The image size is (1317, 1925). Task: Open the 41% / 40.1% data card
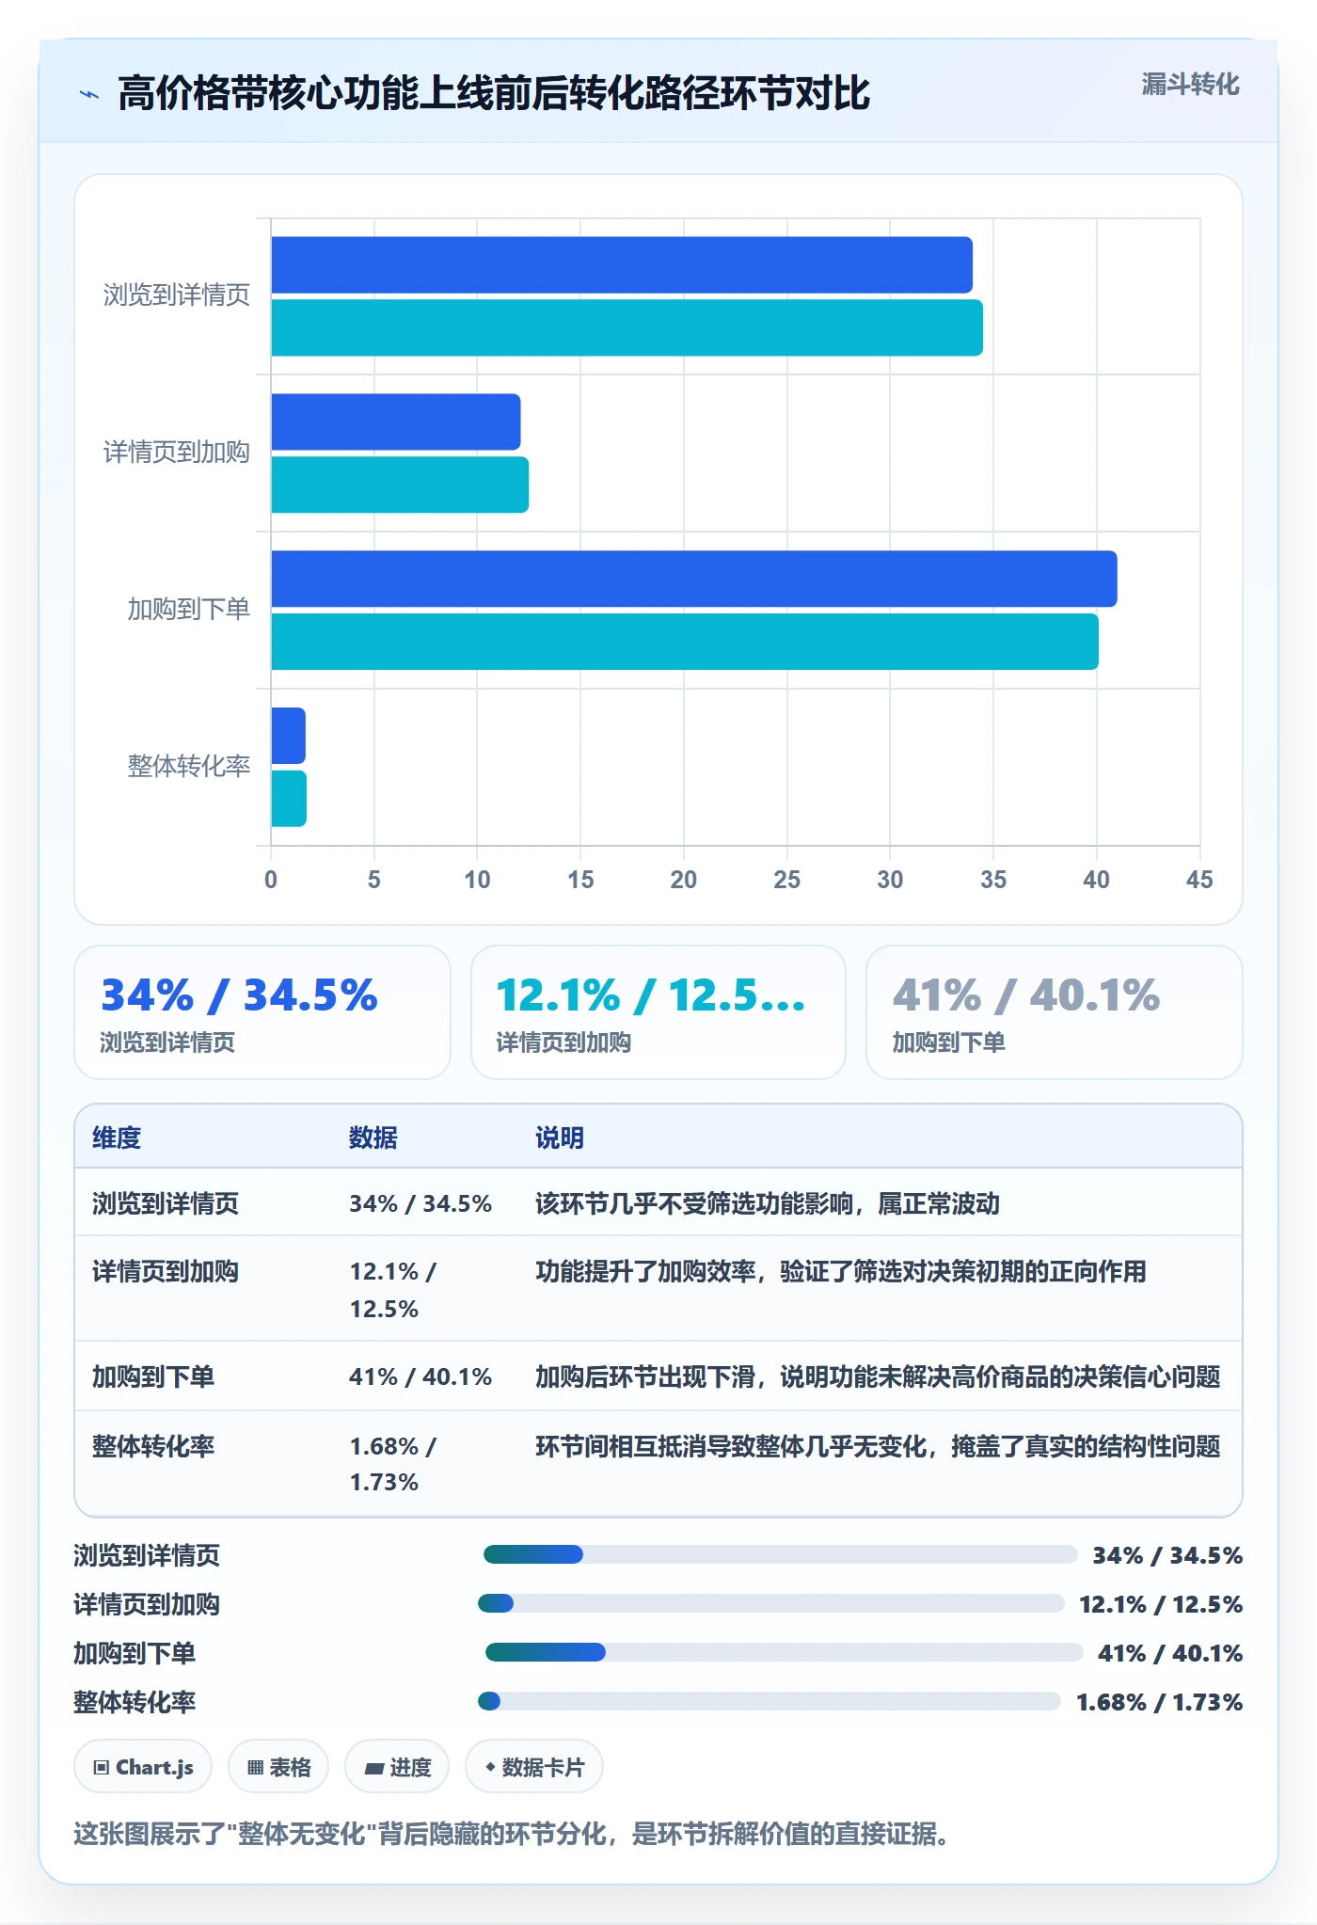(1055, 1012)
